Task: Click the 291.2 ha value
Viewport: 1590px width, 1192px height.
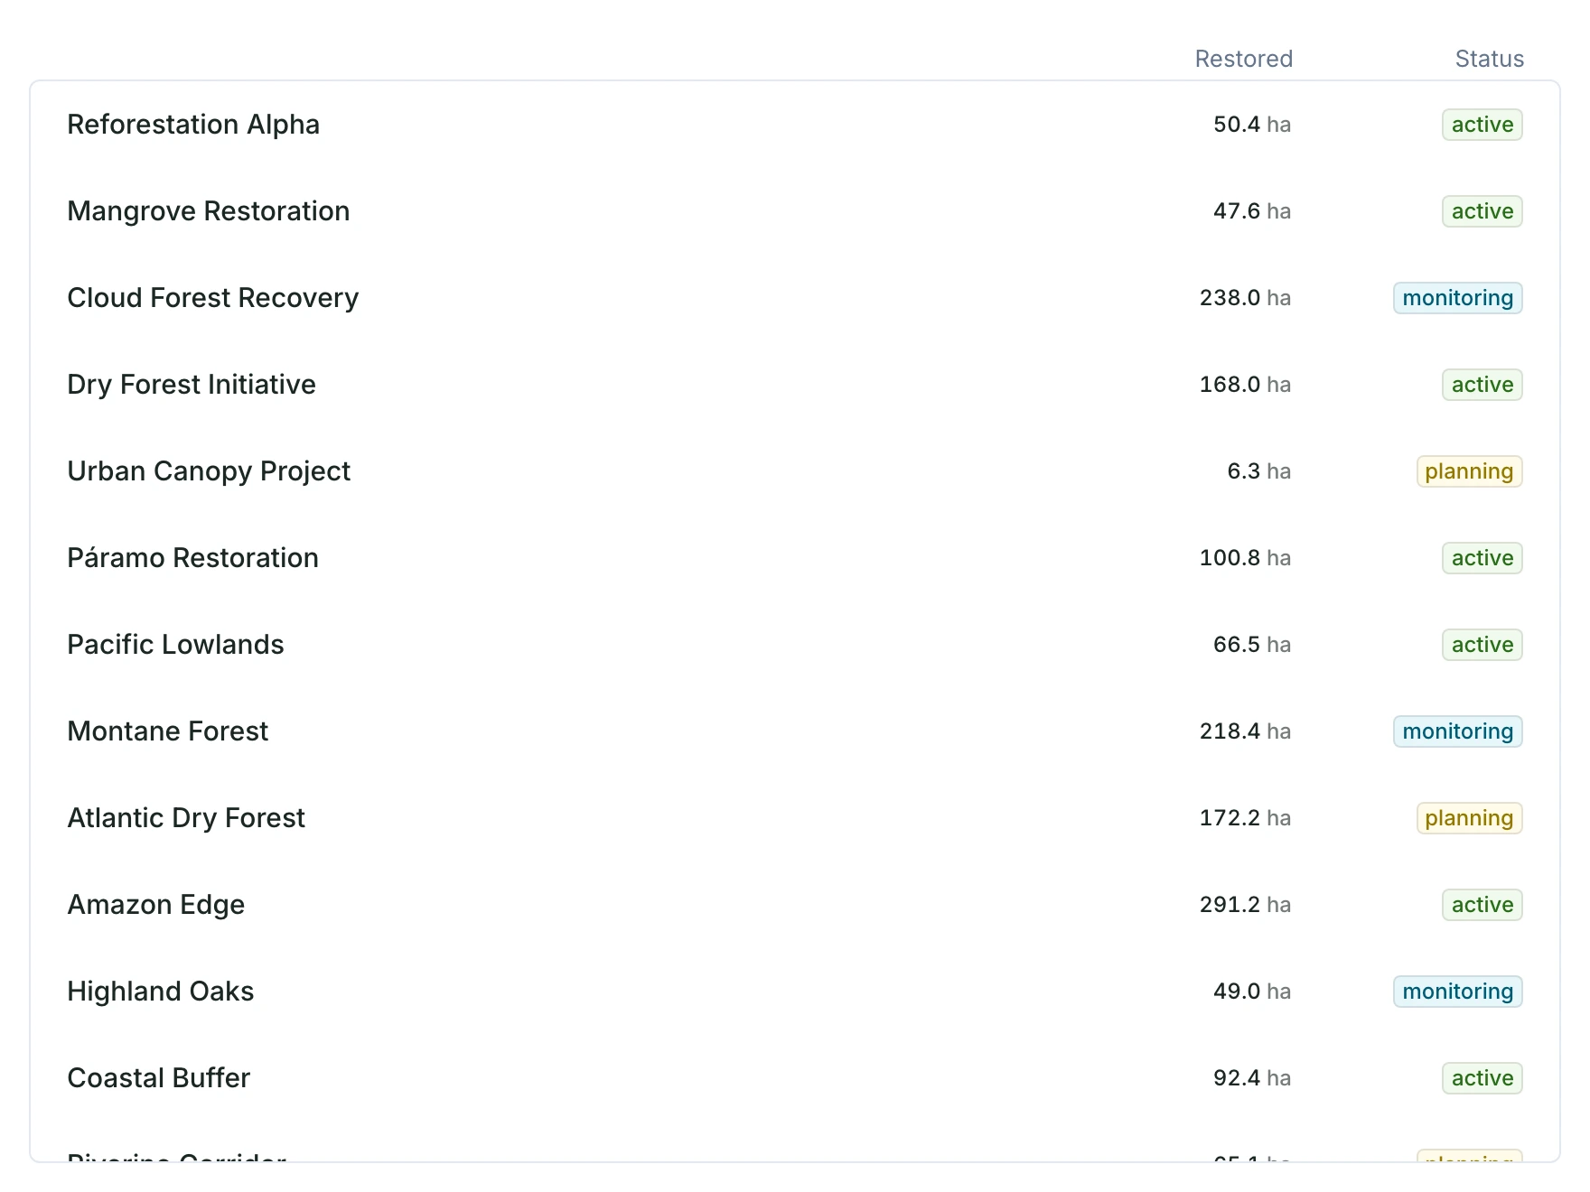Action: pos(1246,905)
